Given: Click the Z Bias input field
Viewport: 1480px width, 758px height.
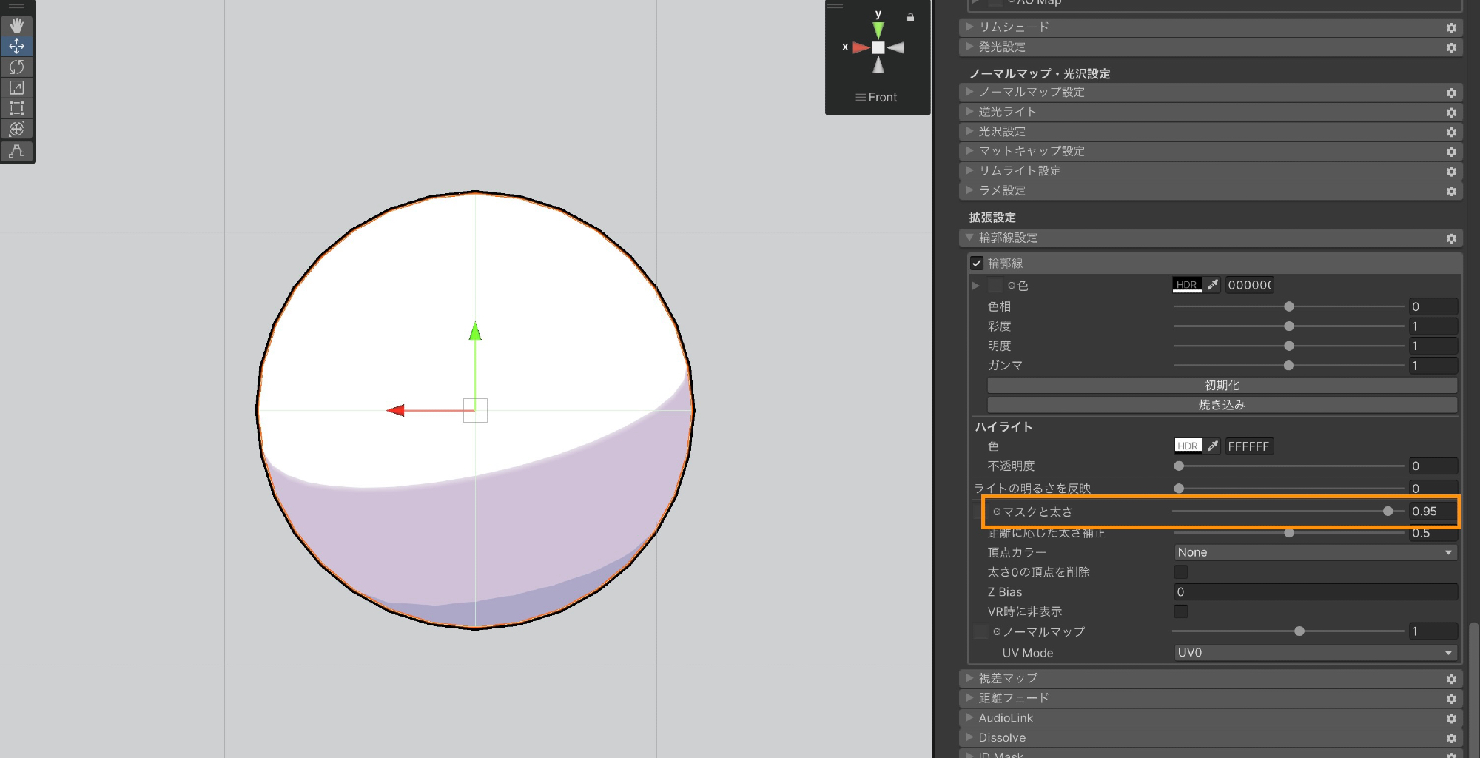Looking at the screenshot, I should pyautogui.click(x=1314, y=592).
